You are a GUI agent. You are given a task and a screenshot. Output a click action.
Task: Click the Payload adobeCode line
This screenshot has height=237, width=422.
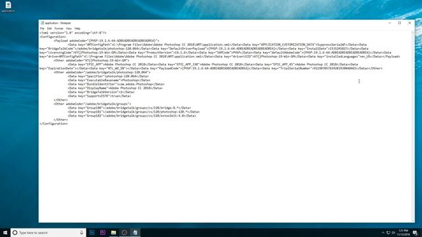pos(106,41)
